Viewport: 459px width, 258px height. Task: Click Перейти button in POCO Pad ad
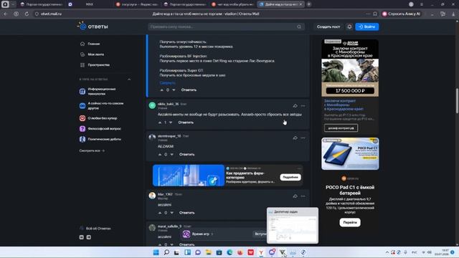point(350,222)
